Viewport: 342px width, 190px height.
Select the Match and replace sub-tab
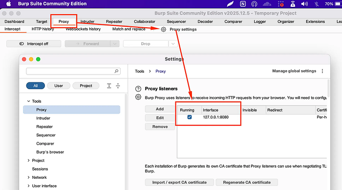pyautogui.click(x=129, y=29)
